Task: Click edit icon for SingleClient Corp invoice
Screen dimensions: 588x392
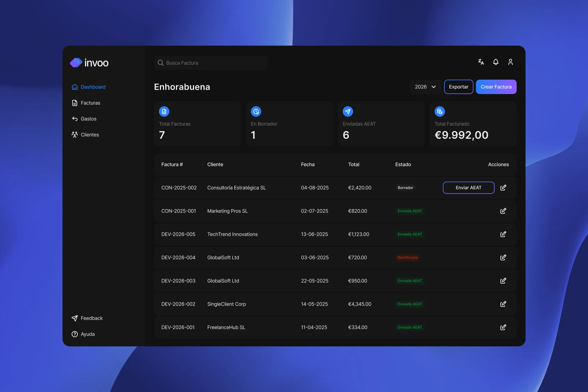Action: point(503,304)
